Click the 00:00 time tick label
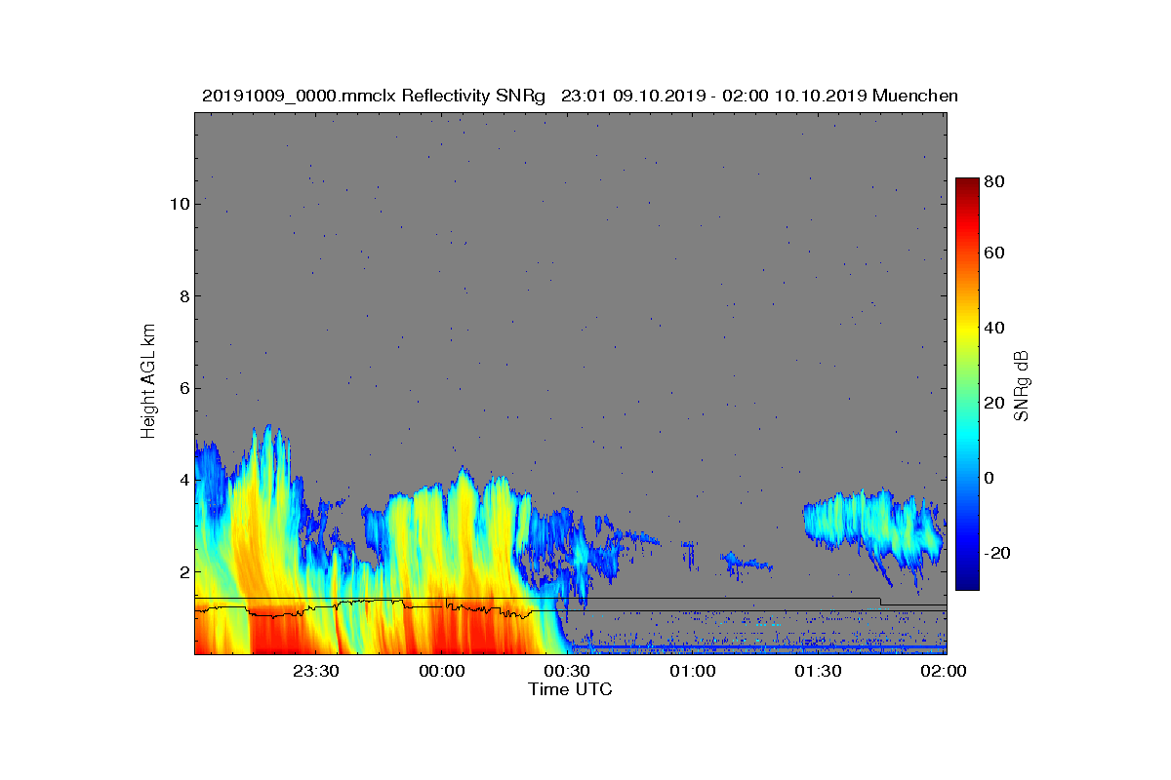The image size is (1171, 780). coord(441,671)
